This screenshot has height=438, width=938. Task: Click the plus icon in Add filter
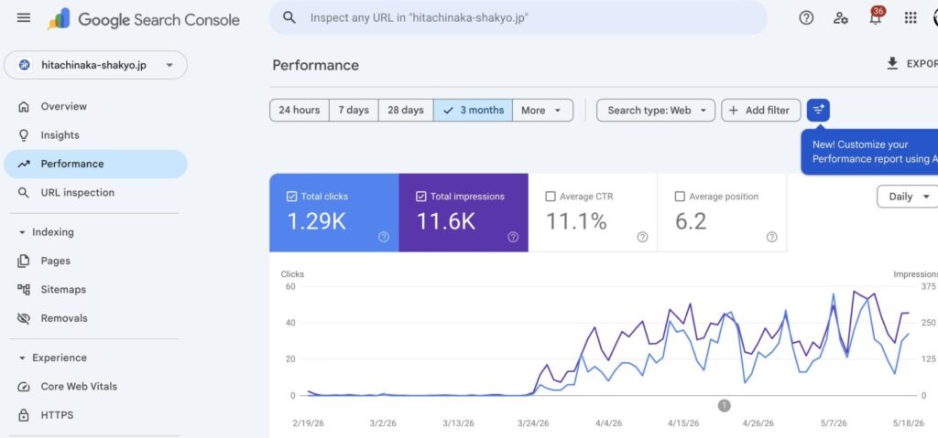(734, 110)
